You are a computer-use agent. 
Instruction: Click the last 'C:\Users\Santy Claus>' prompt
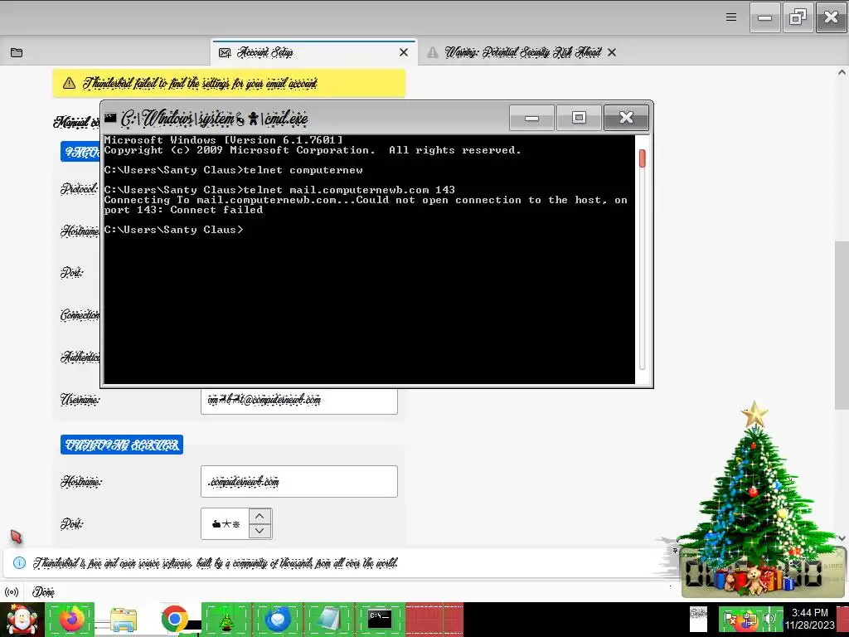[174, 230]
